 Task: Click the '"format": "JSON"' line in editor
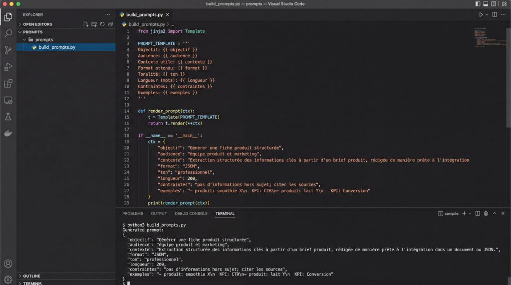tap(179, 166)
